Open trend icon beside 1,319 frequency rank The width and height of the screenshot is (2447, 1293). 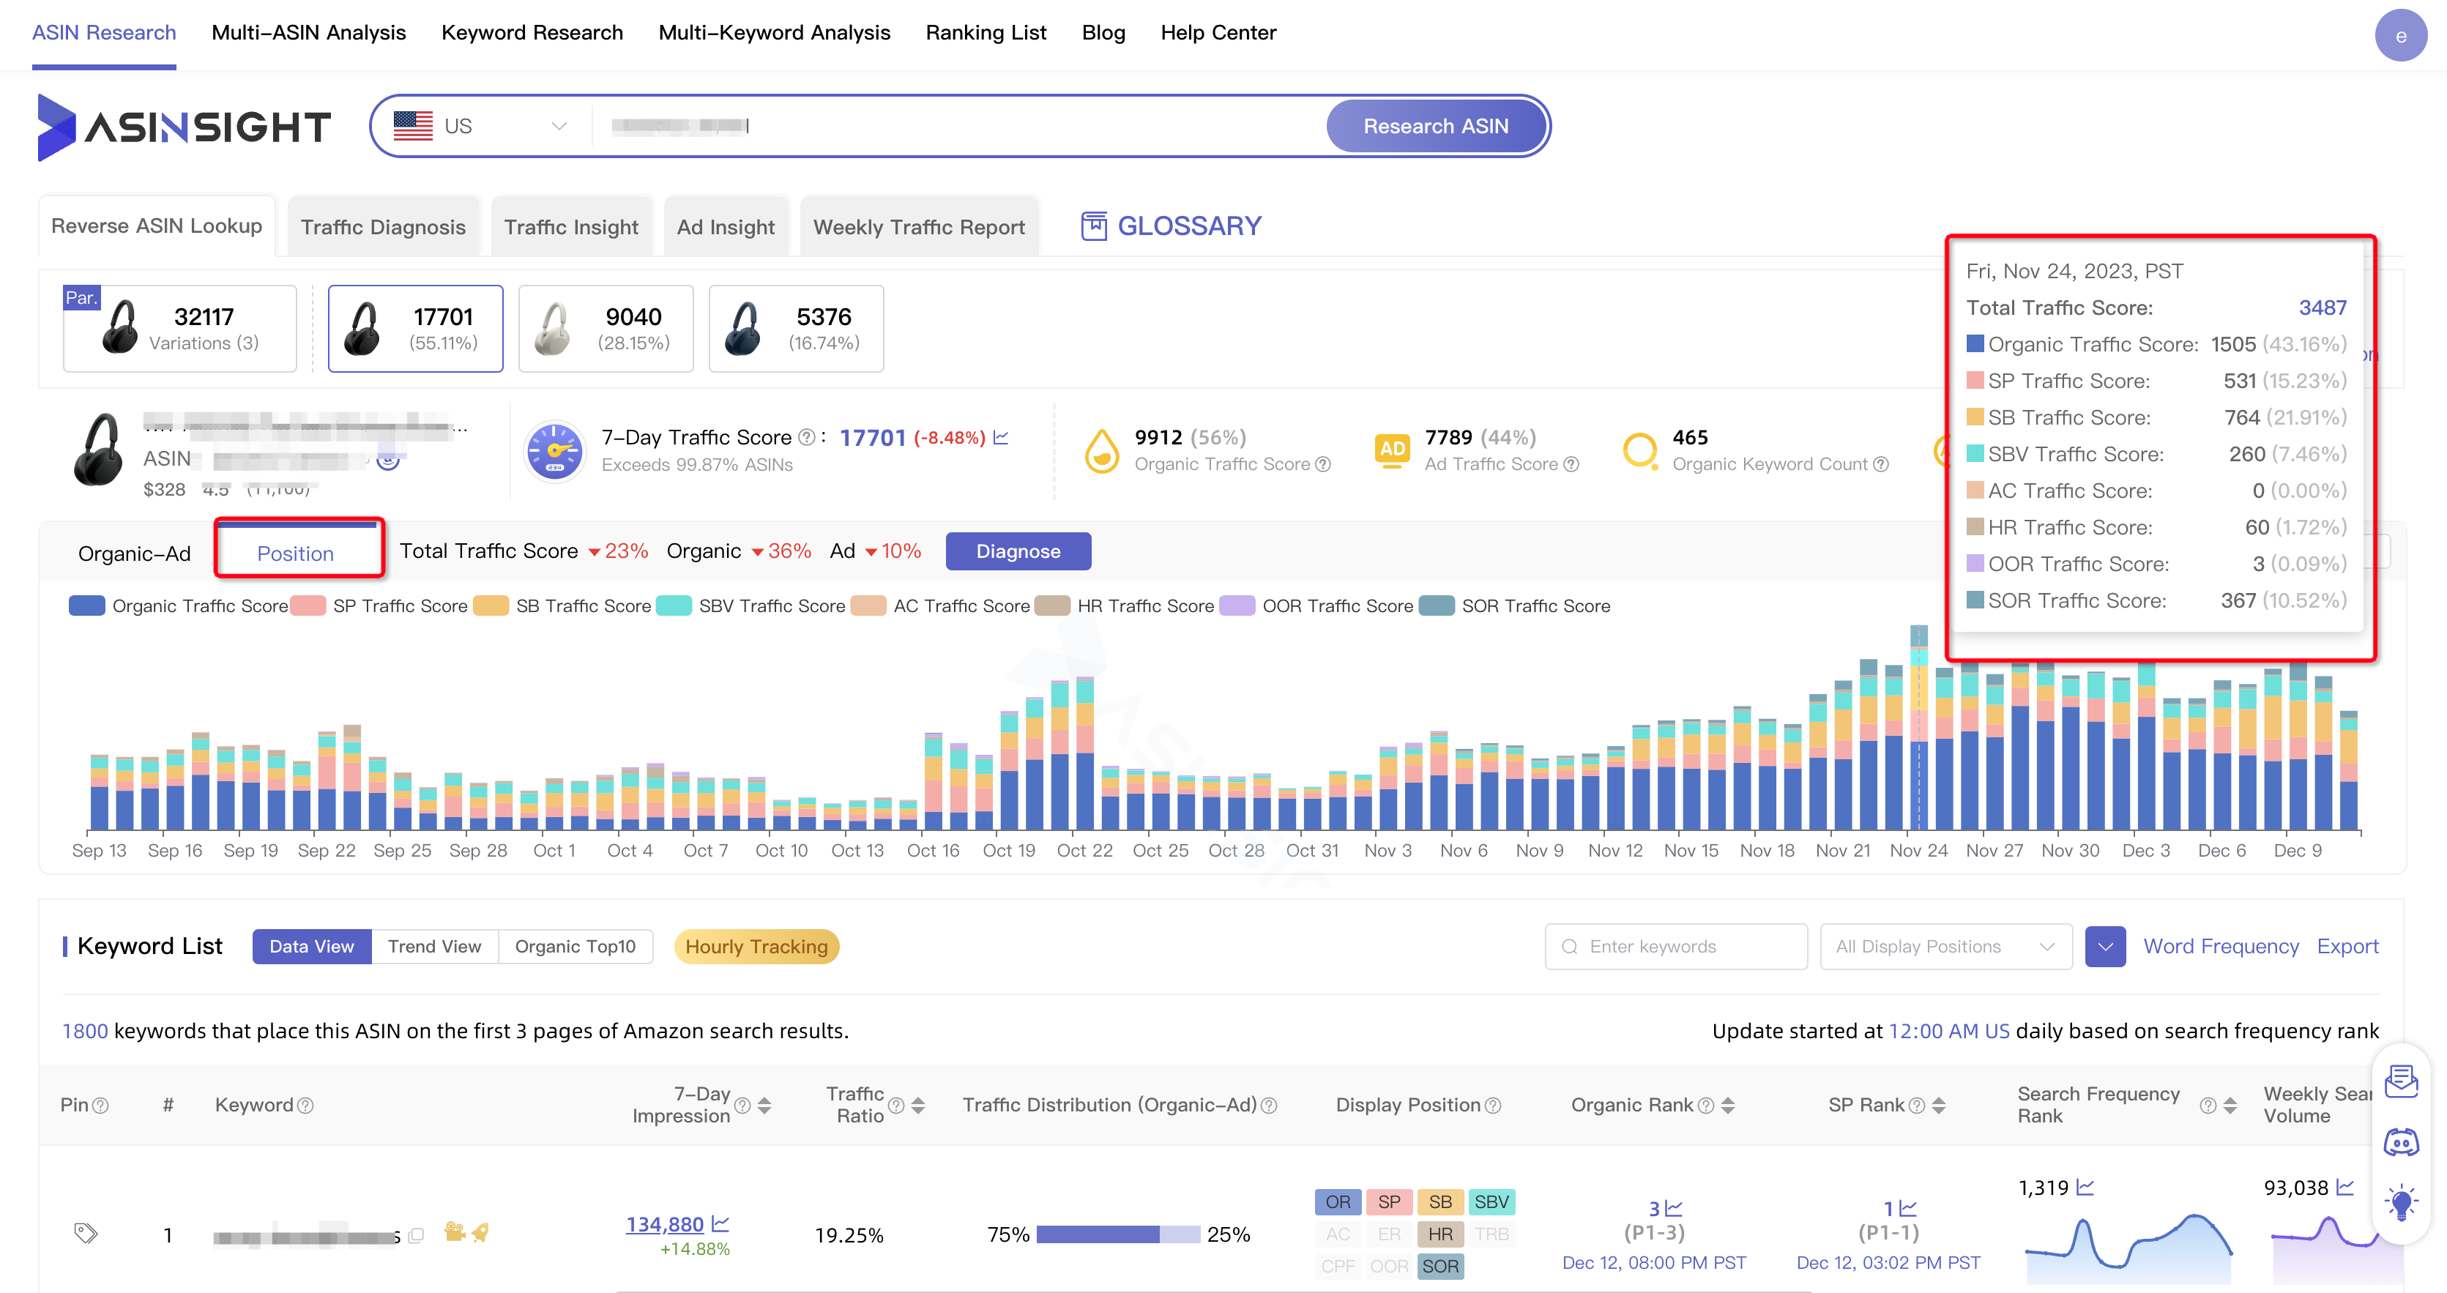click(2085, 1188)
